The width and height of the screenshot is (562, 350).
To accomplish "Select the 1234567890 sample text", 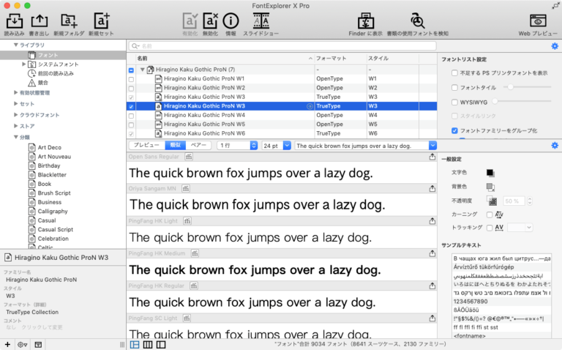I will tap(501, 301).
